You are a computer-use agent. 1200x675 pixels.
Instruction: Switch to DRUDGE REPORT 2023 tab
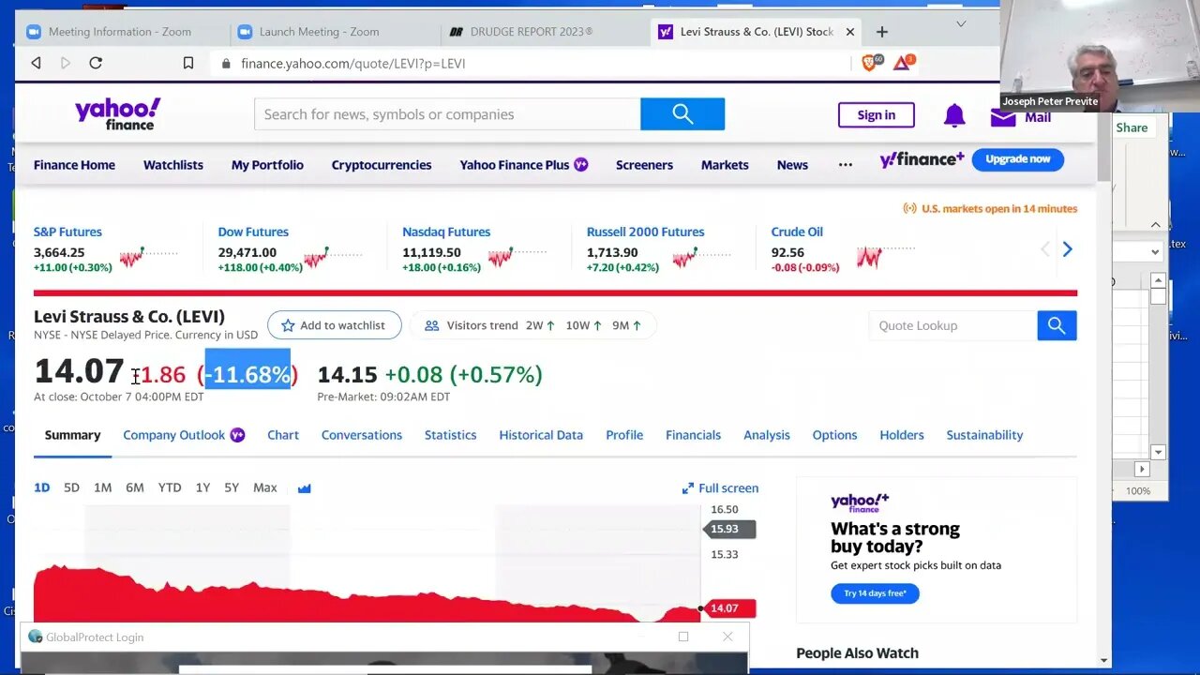pyautogui.click(x=532, y=32)
